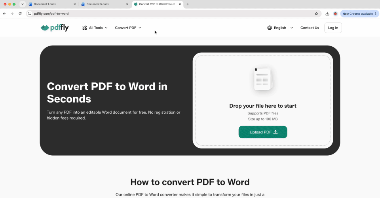Open the Contact Us page
The height and width of the screenshot is (198, 380).
pyautogui.click(x=310, y=28)
